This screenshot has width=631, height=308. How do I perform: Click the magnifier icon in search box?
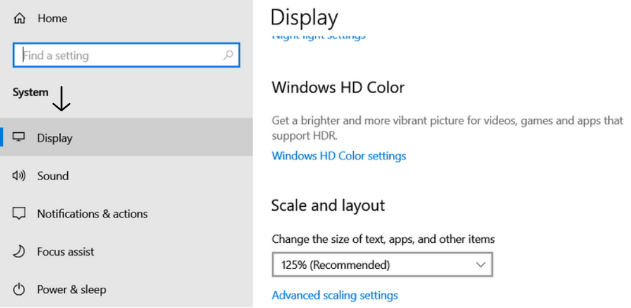(x=228, y=56)
